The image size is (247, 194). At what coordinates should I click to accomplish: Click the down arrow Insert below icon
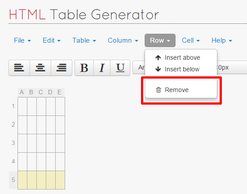pyautogui.click(x=158, y=69)
